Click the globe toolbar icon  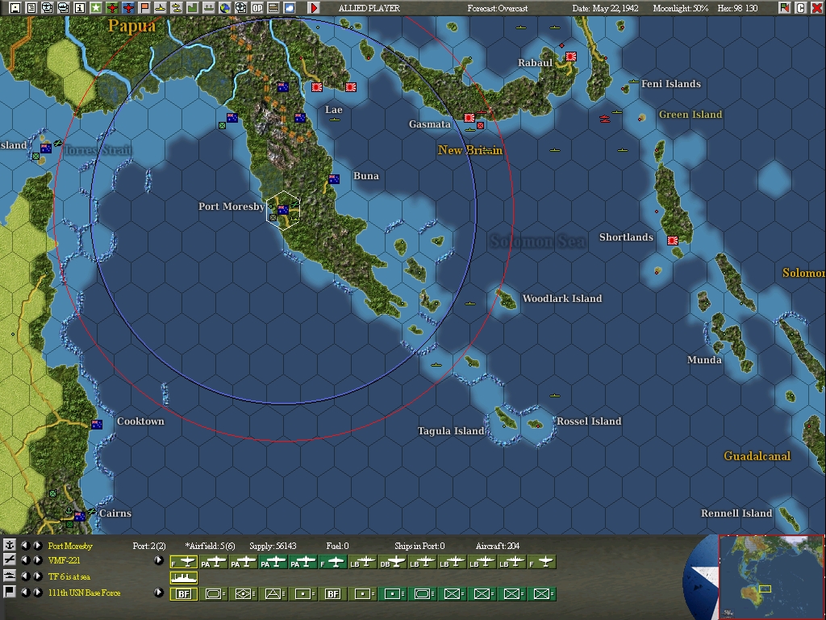pyautogui.click(x=225, y=7)
